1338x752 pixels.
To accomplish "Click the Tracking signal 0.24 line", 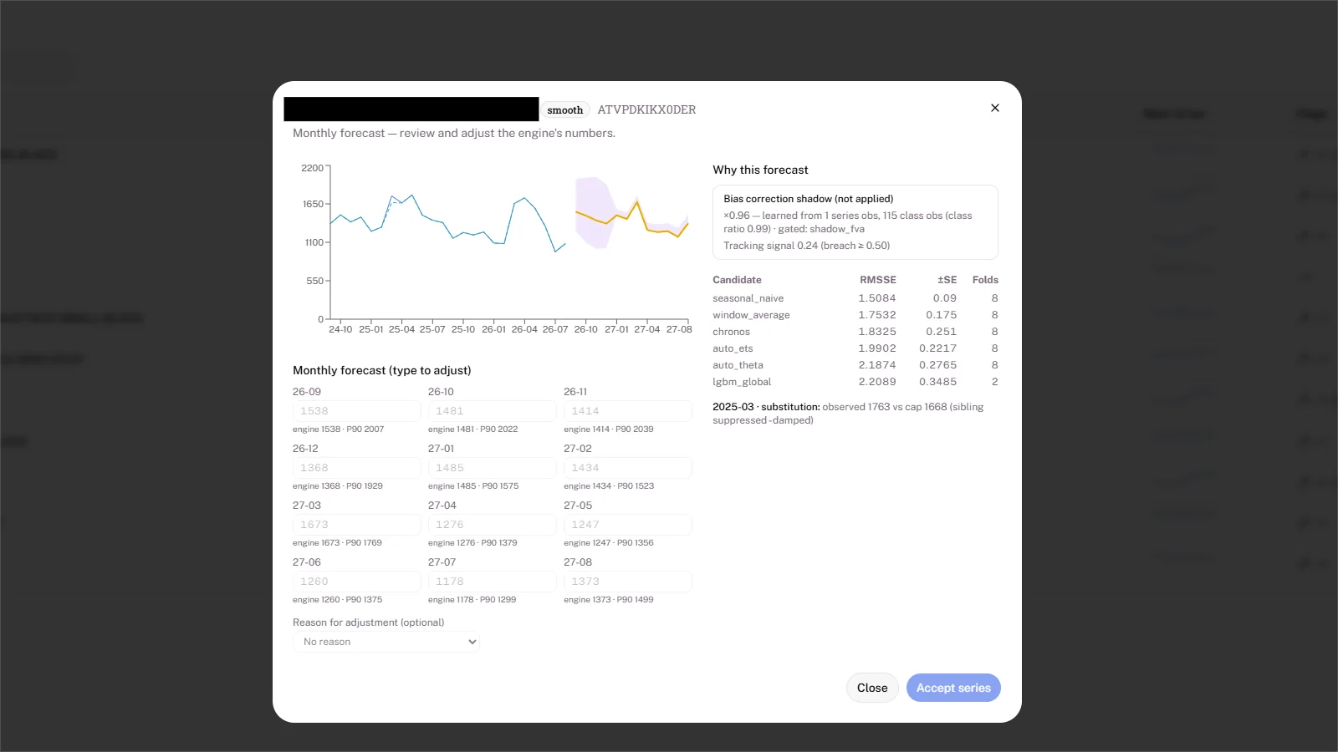I will [x=806, y=246].
